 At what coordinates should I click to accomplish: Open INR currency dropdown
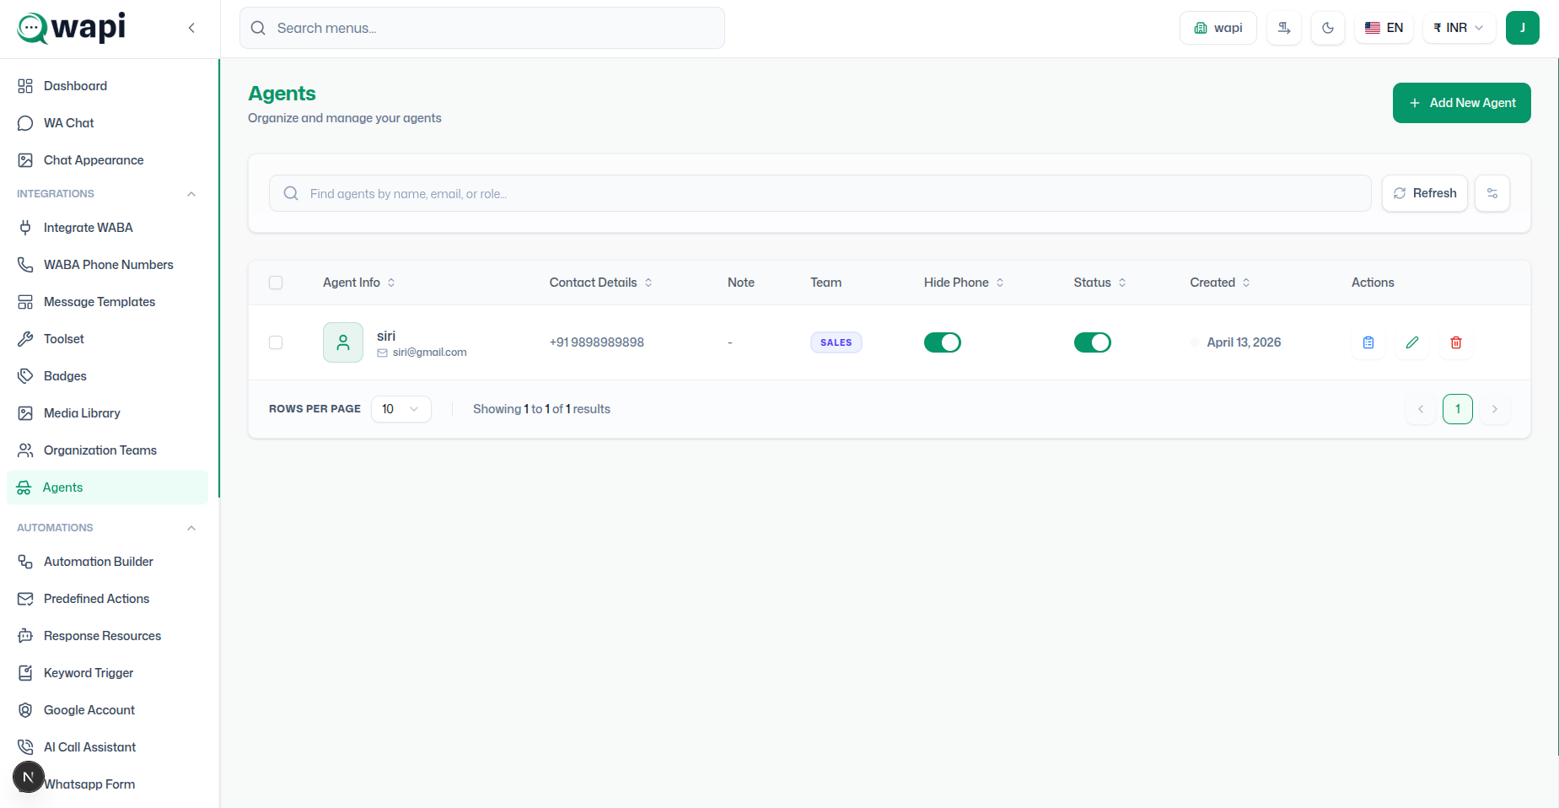(1459, 28)
